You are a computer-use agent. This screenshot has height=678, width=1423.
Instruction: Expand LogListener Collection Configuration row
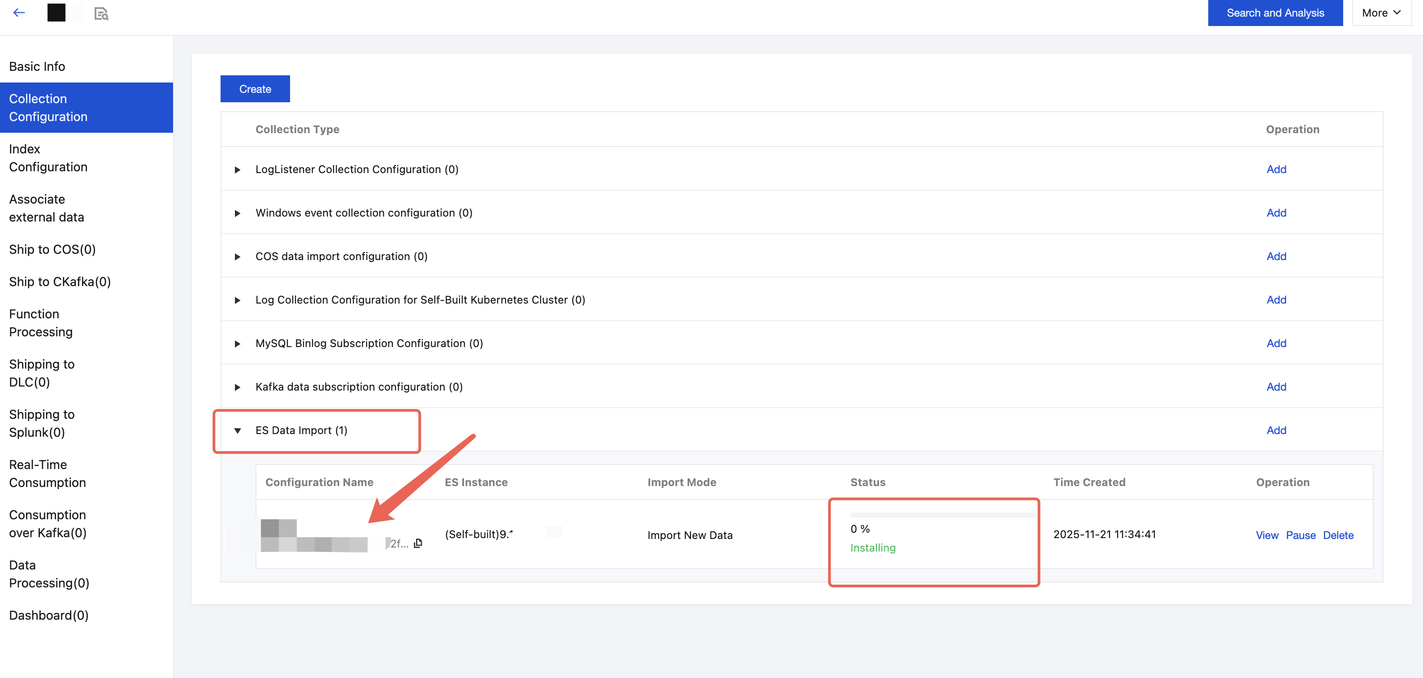(238, 169)
